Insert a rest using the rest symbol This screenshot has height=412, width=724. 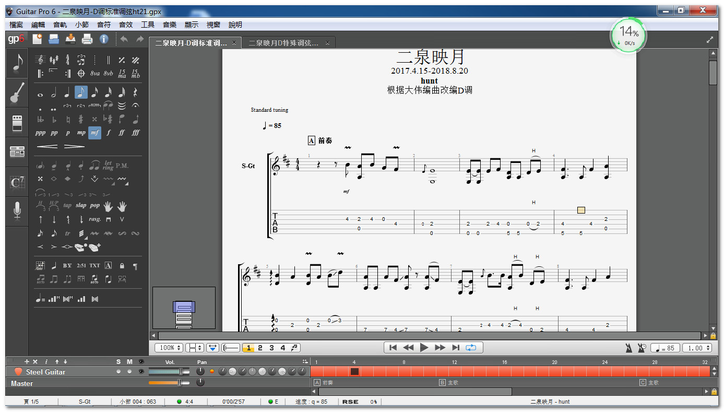tap(135, 93)
